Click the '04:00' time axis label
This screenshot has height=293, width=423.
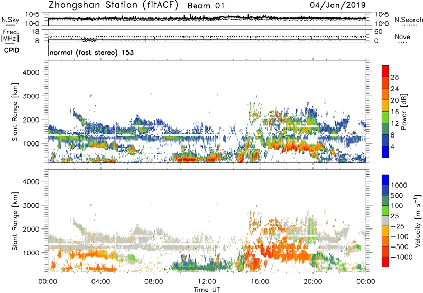[100, 281]
